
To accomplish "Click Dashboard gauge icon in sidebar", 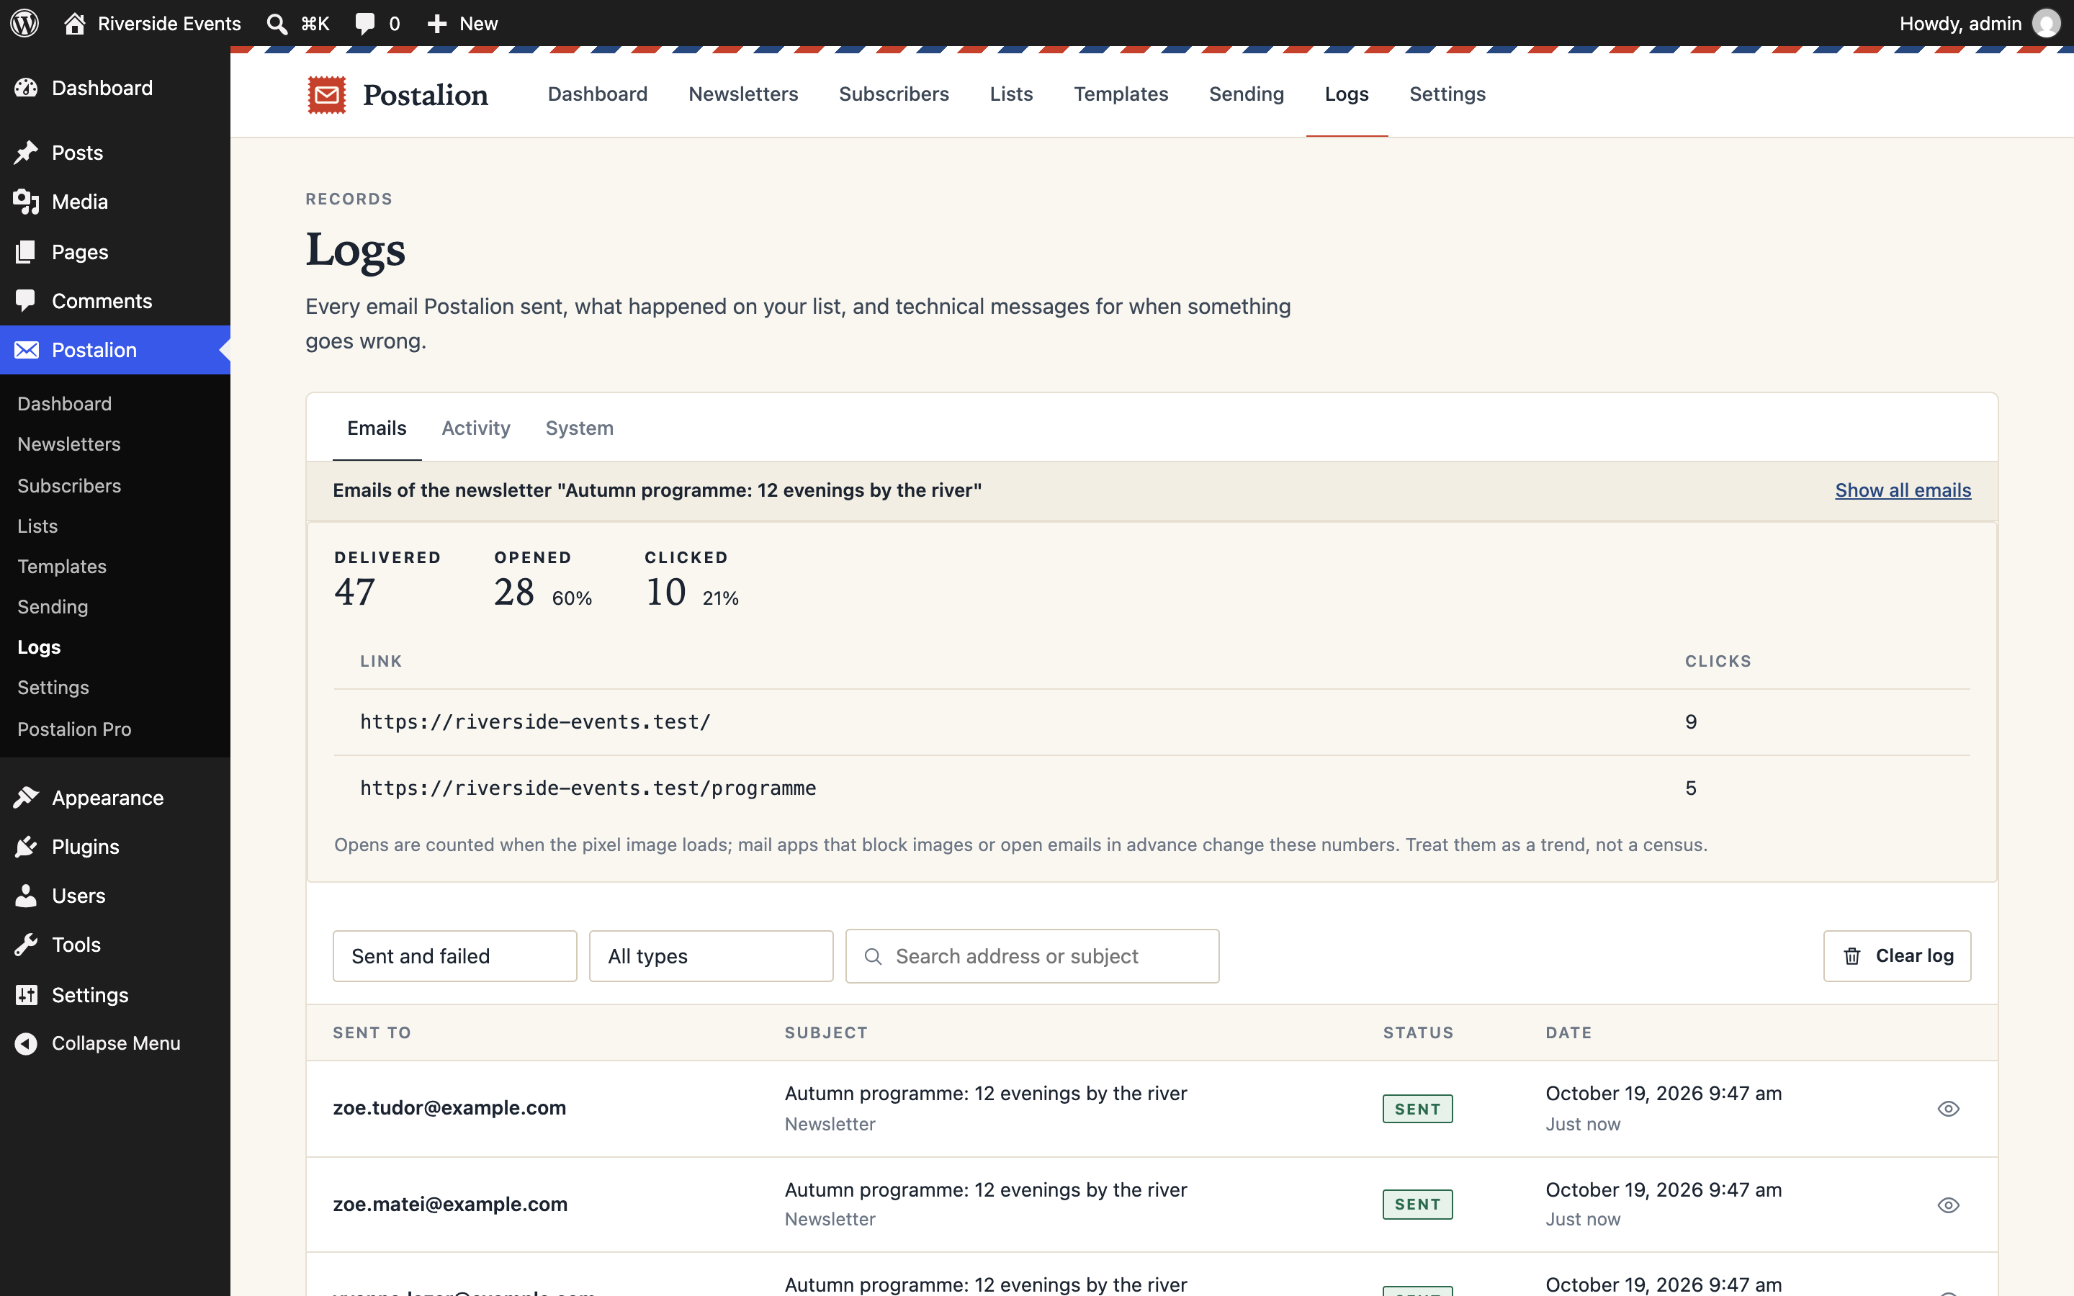I will pos(26,87).
